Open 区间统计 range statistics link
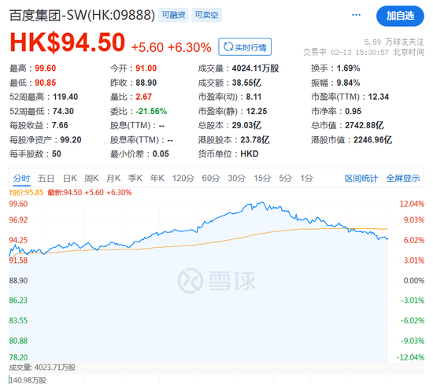 361,179
